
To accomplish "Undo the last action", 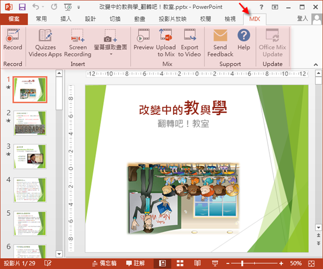I will pos(35,7).
